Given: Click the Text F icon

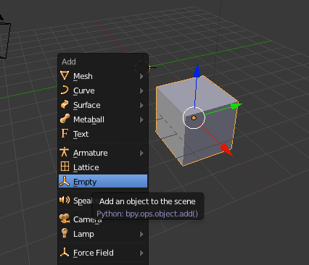Looking at the screenshot, I should [65, 133].
